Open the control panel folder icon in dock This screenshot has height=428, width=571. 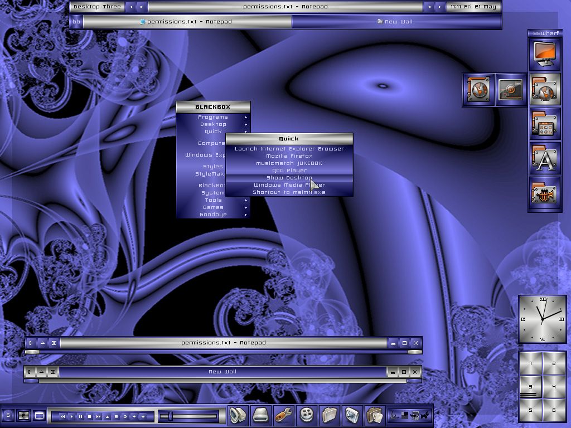[544, 124]
